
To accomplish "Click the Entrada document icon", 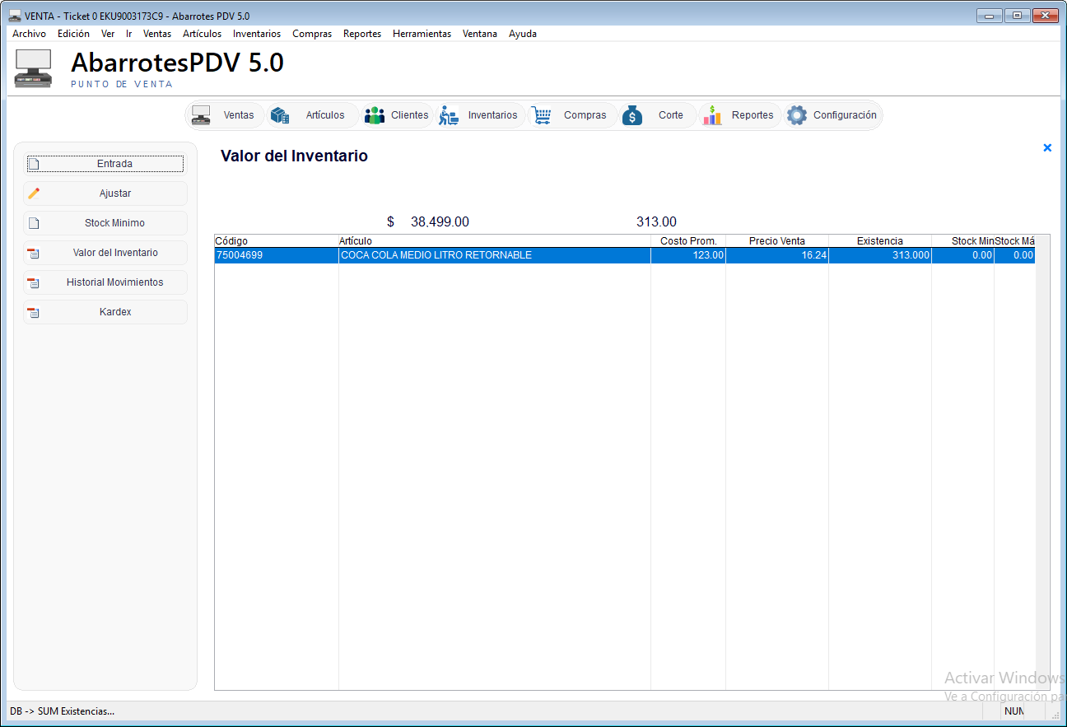I will 34,164.
